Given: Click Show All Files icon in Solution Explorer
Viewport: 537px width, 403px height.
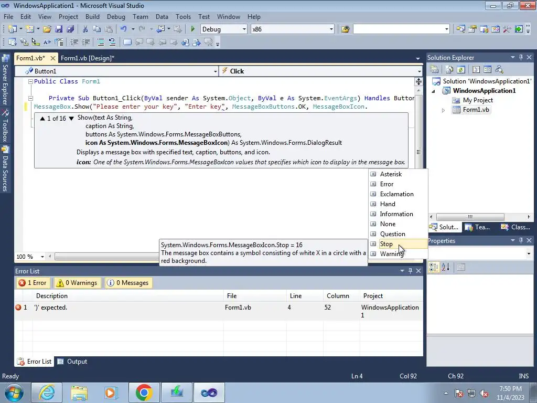Looking at the screenshot, I should pos(449,70).
